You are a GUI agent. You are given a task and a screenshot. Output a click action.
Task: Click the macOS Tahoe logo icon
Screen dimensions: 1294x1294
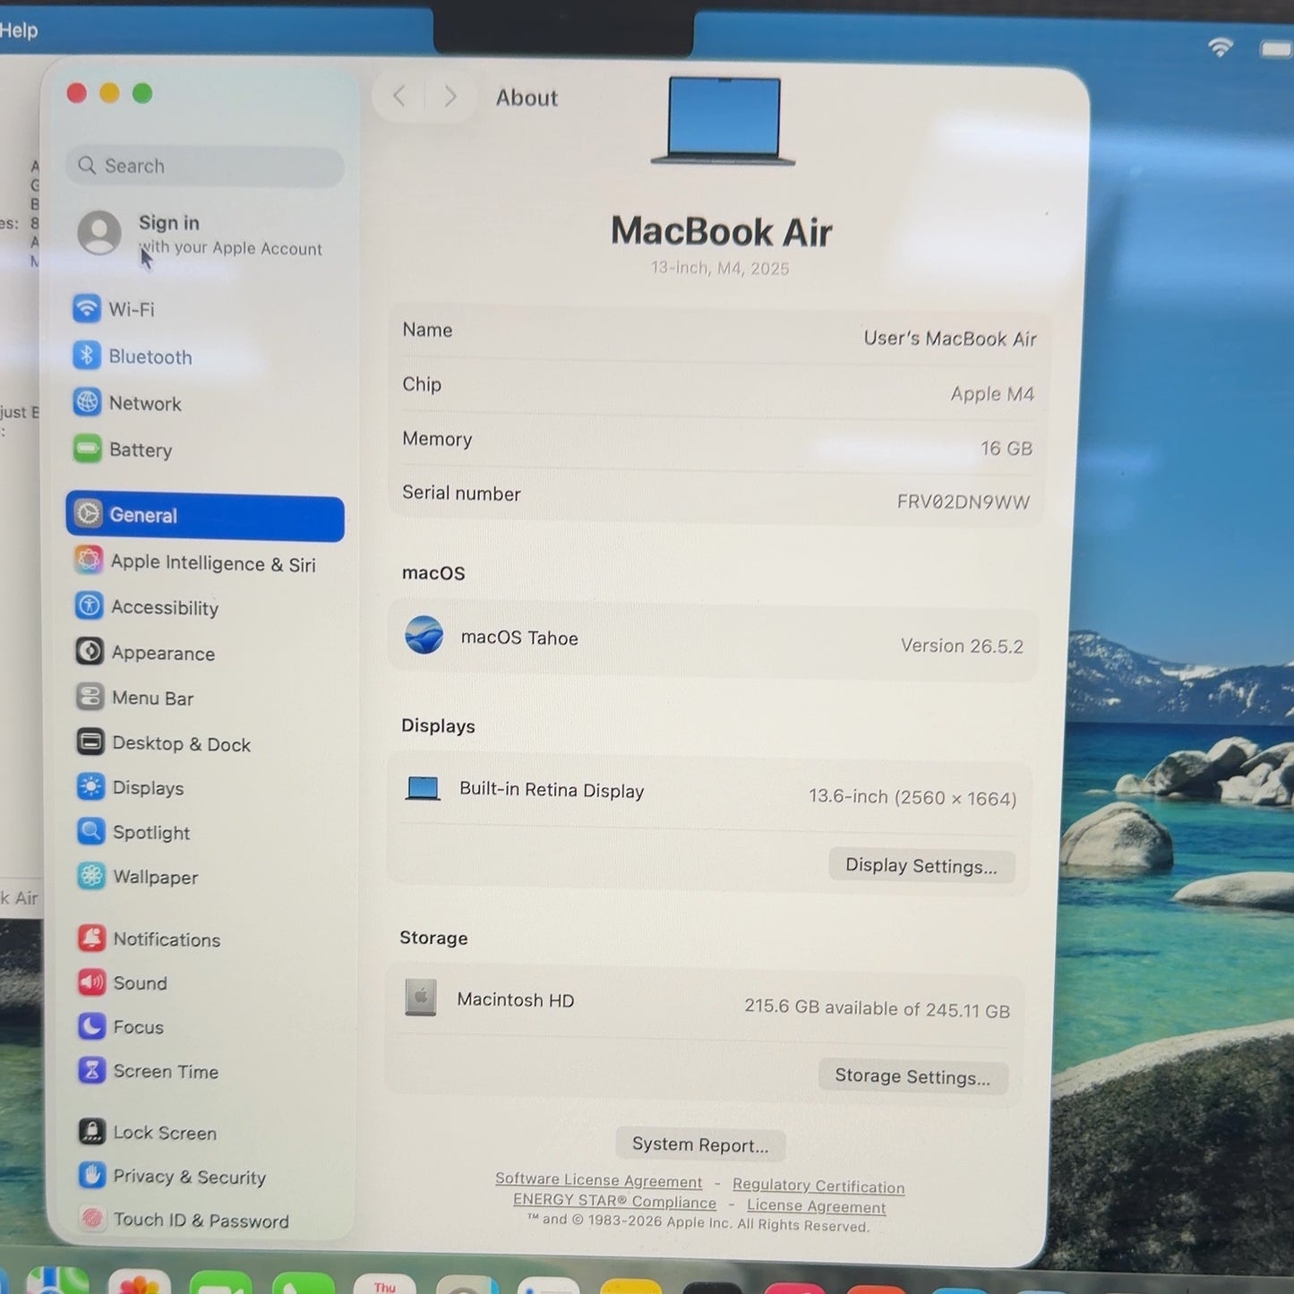424,635
